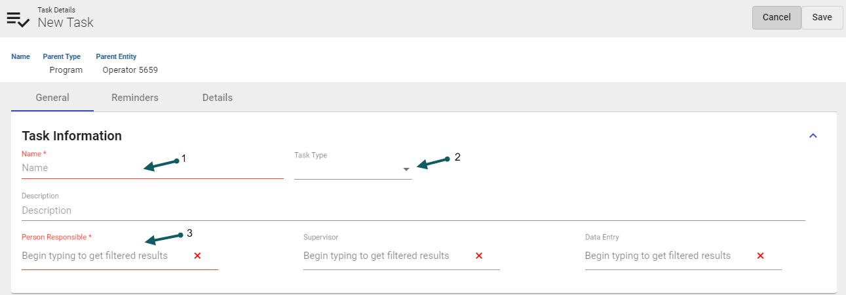Click the Task Information heading
Screen dimensions: 846x295
pyautogui.click(x=72, y=136)
